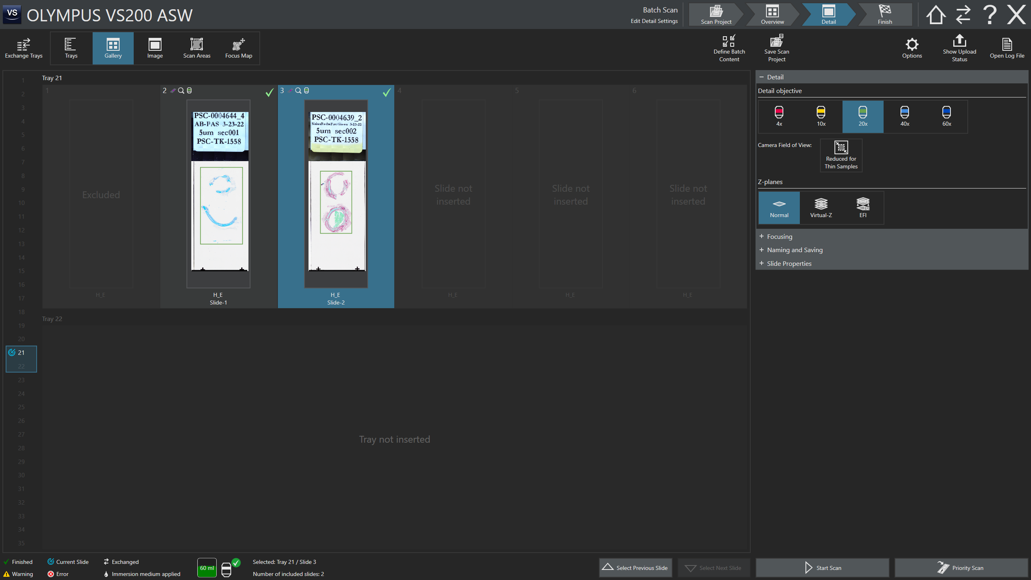Image resolution: width=1031 pixels, height=580 pixels.
Task: Select the 10x detail objective
Action: (821, 116)
